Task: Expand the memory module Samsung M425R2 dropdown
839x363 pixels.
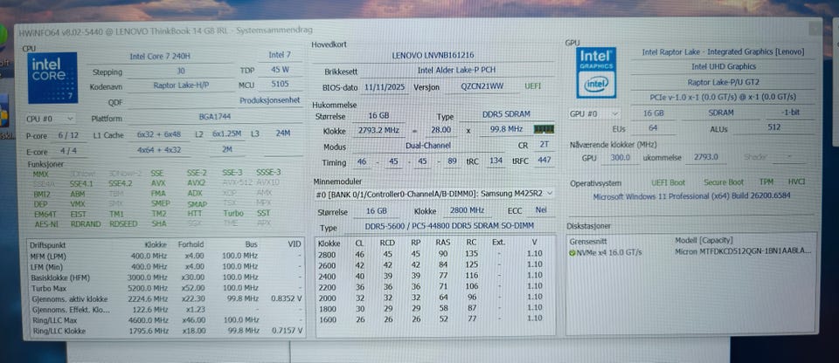Action: 434,194
